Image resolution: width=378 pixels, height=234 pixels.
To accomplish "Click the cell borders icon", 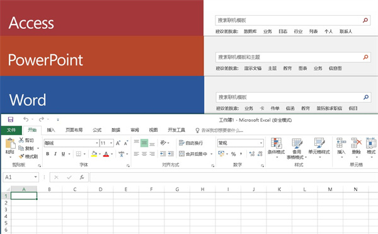I will (x=79, y=154).
